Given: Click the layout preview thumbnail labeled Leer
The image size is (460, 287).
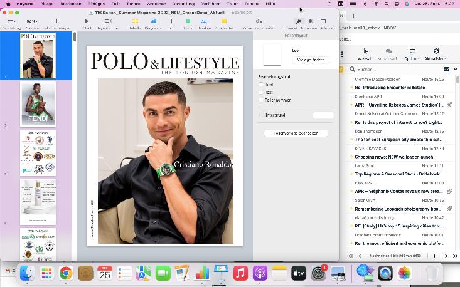Looking at the screenshot, I should pos(272,55).
